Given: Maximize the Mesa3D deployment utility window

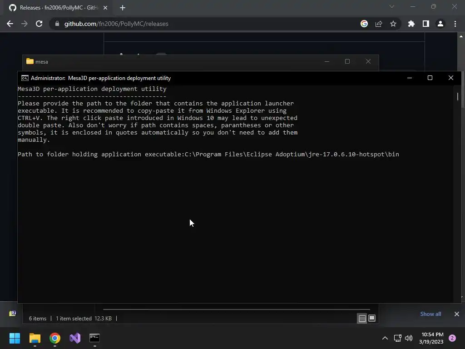Looking at the screenshot, I should click(430, 78).
